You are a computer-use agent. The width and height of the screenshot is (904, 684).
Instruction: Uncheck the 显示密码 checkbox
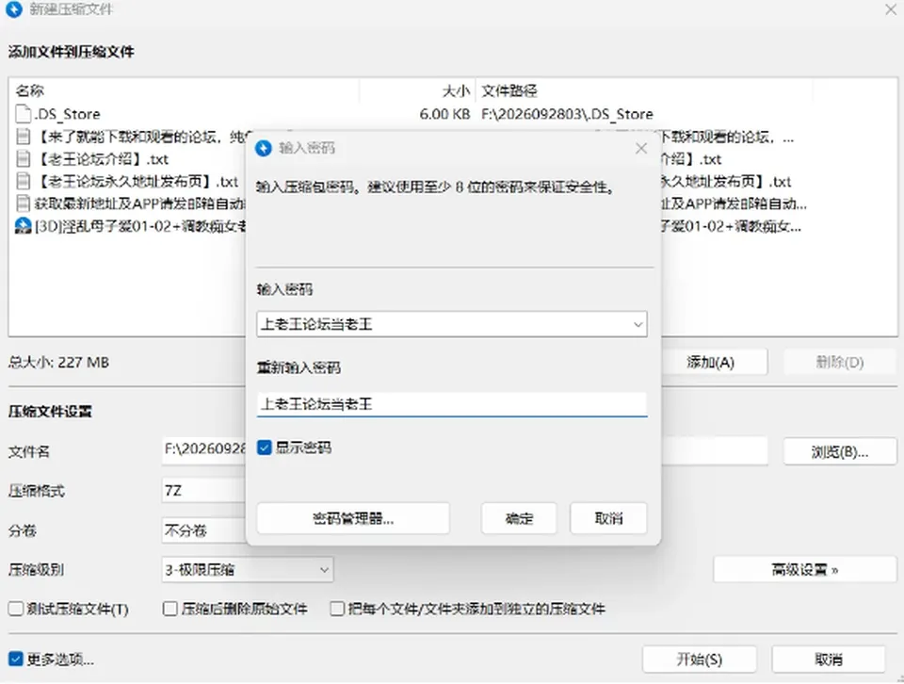coord(264,448)
